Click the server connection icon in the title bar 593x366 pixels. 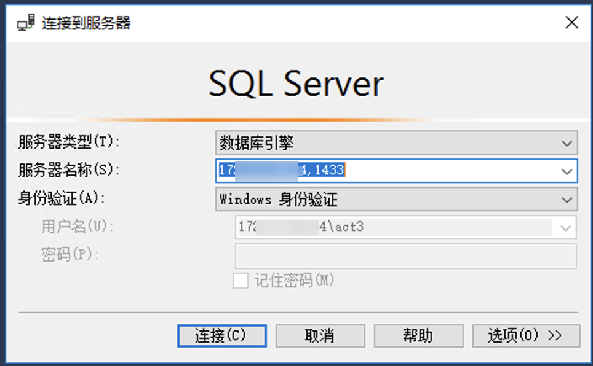click(25, 23)
